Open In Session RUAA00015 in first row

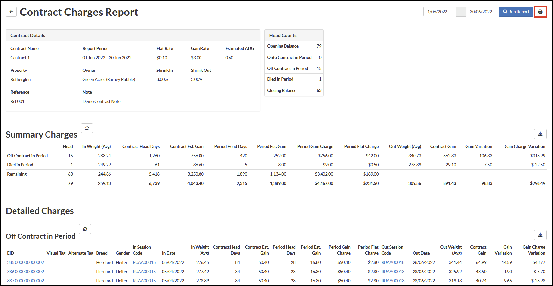tap(144, 262)
